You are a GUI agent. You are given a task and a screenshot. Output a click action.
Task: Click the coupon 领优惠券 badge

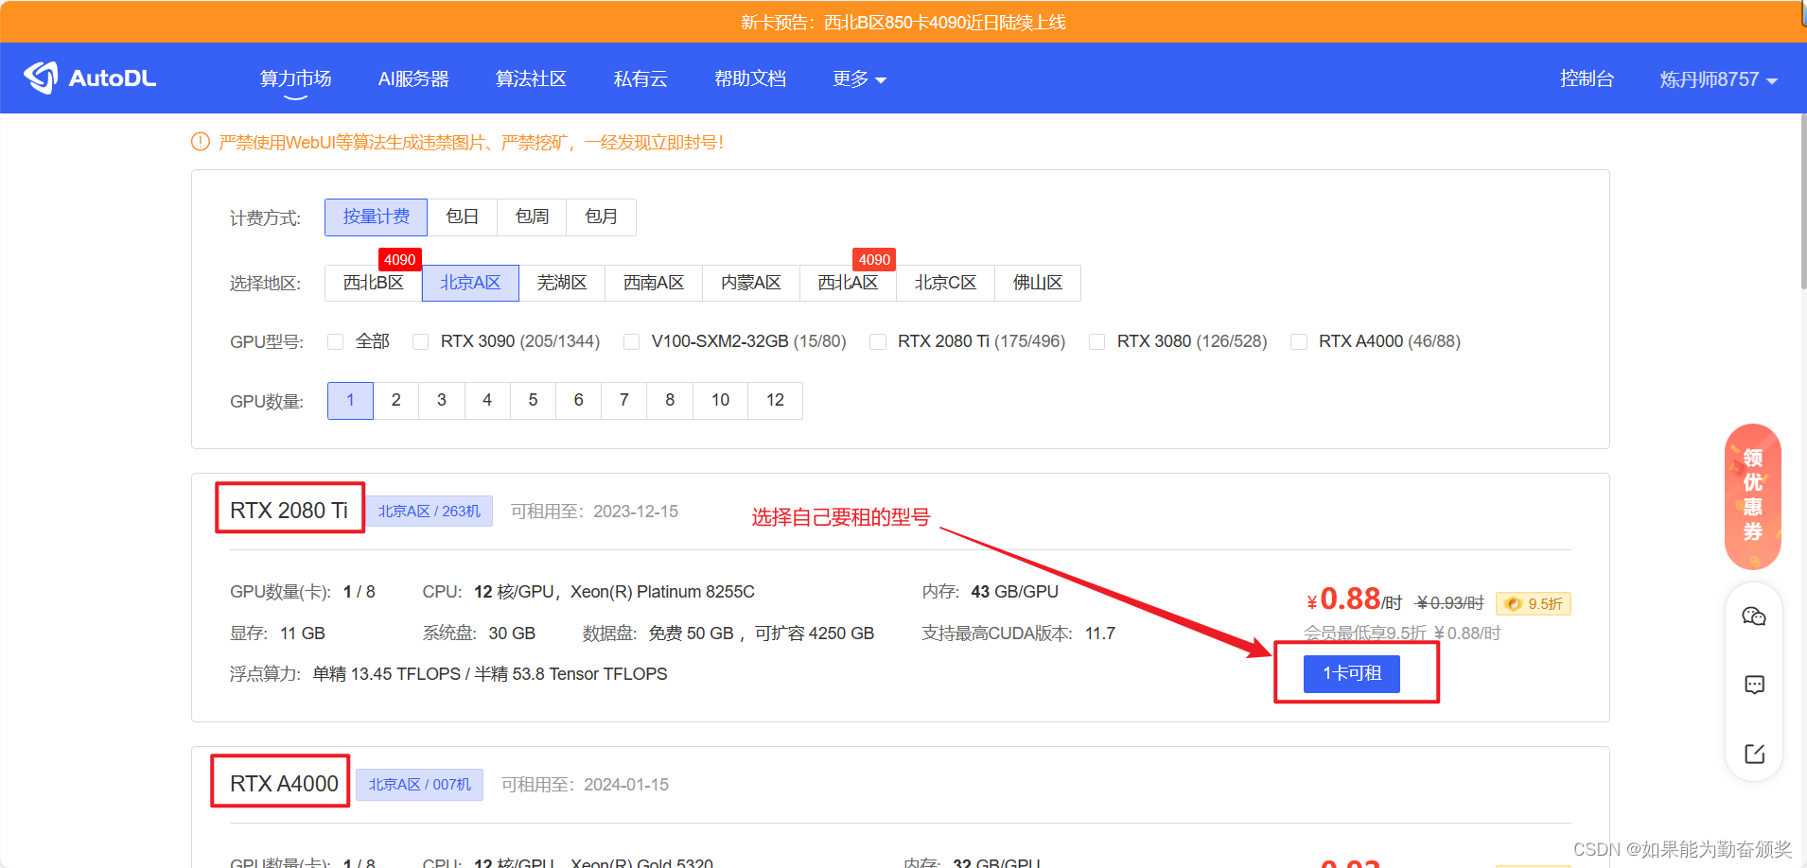[1753, 495]
